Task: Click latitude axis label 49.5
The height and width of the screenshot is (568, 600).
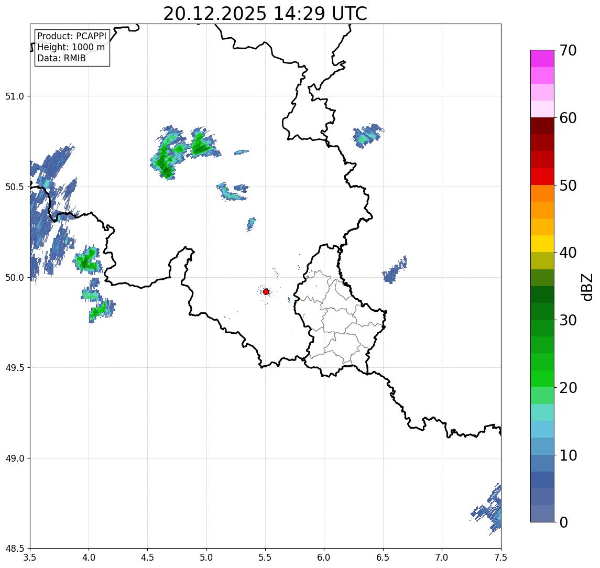Action: coord(15,368)
